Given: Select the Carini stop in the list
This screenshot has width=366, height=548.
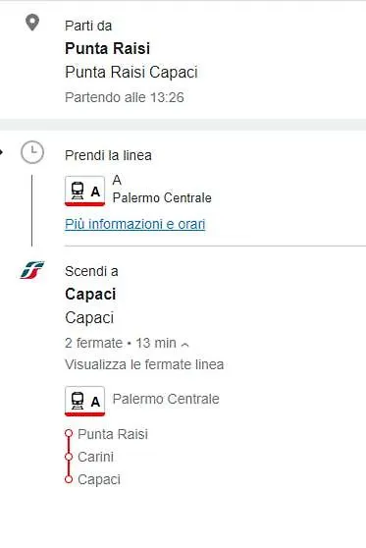Looking at the screenshot, I should coord(96,457).
